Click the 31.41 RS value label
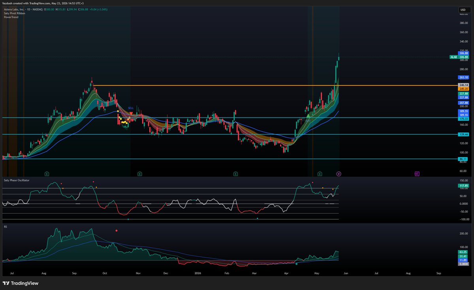This screenshot has height=290, width=474. tap(463, 256)
